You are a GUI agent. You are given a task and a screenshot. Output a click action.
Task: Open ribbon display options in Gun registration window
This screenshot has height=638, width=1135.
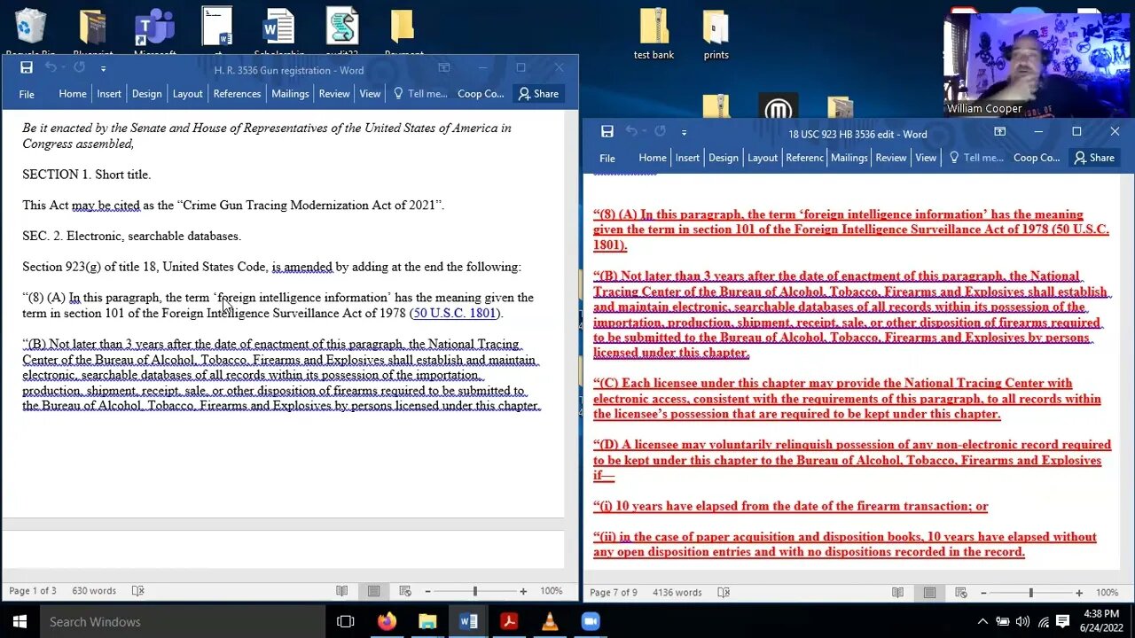coord(444,68)
